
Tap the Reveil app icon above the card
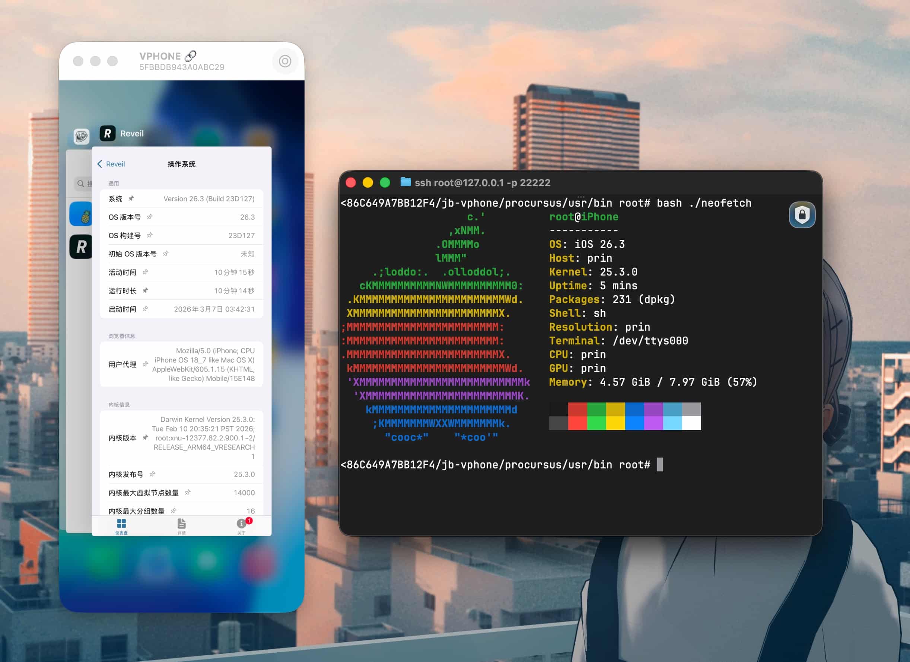108,134
